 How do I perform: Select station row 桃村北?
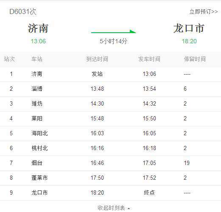(110, 148)
